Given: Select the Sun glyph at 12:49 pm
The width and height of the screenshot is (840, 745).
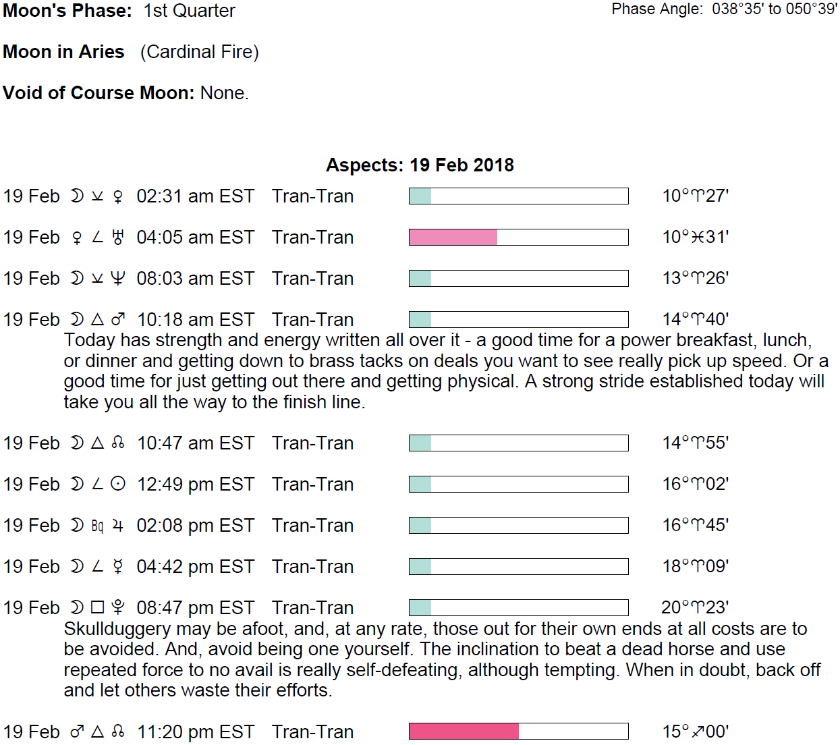Looking at the screenshot, I should 118,485.
